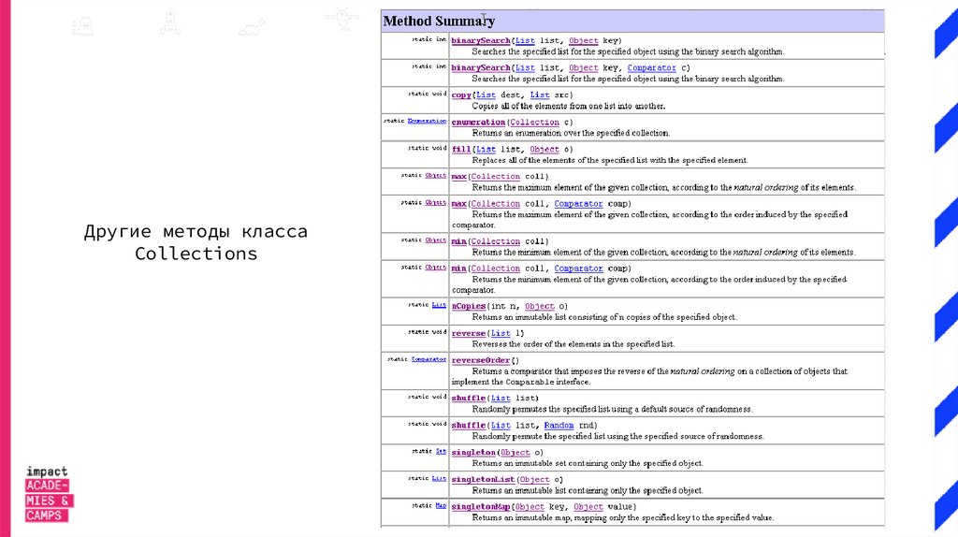Click the List src link in copy
The width and height of the screenshot is (958, 537).
[x=540, y=94]
